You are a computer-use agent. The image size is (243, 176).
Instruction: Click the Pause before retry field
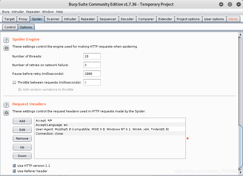point(92,74)
